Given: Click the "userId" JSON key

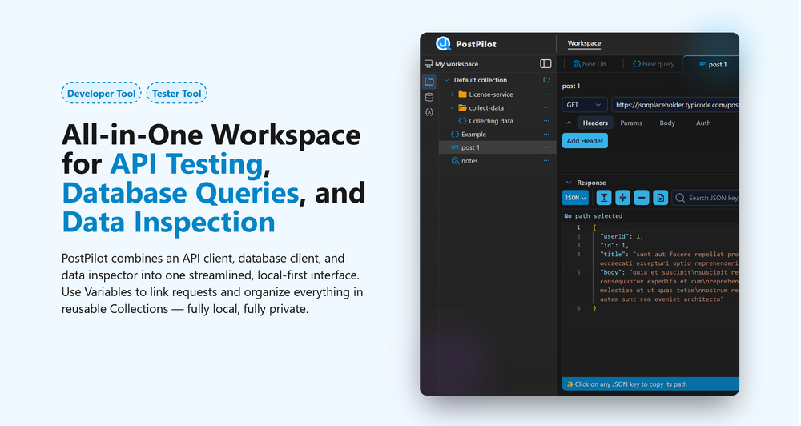Looking at the screenshot, I should click(x=614, y=236).
